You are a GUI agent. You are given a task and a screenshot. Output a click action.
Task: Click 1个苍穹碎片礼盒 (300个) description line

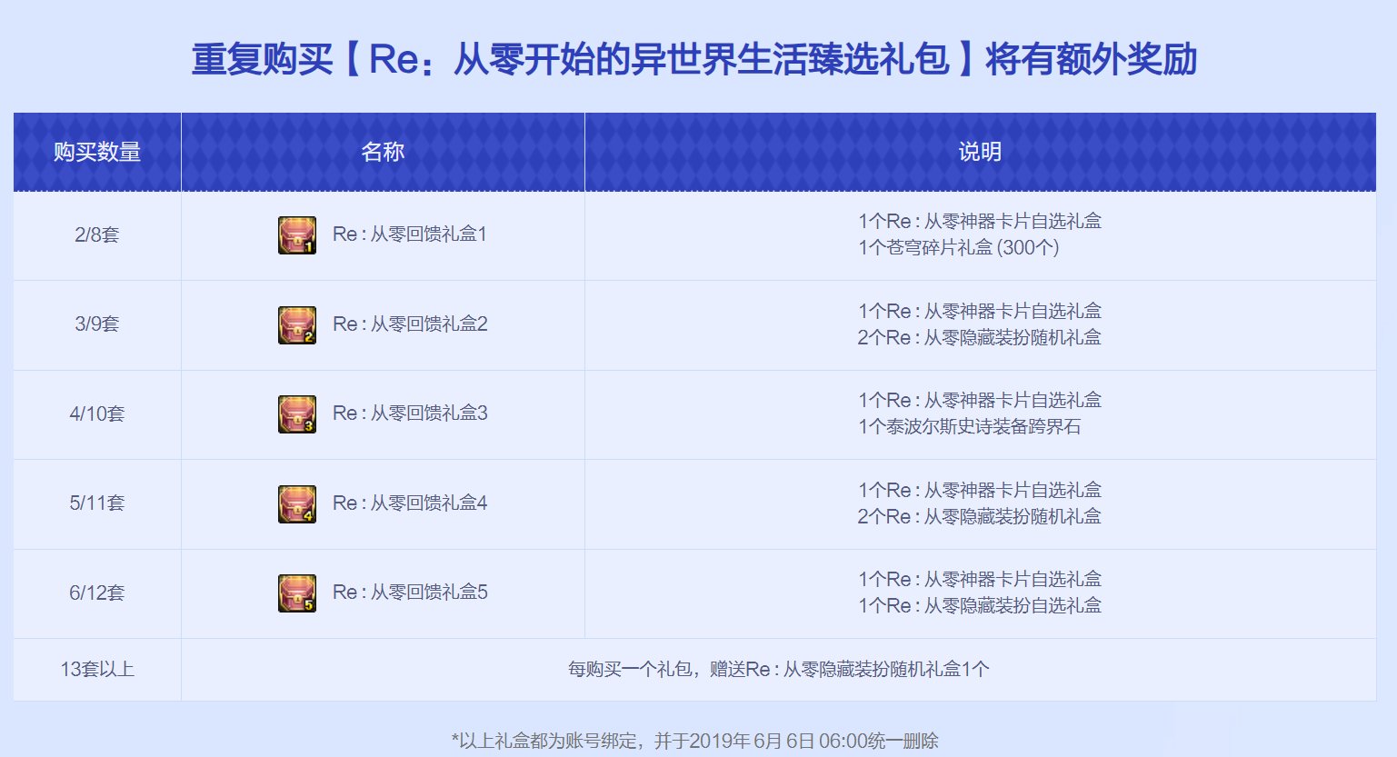[959, 247]
